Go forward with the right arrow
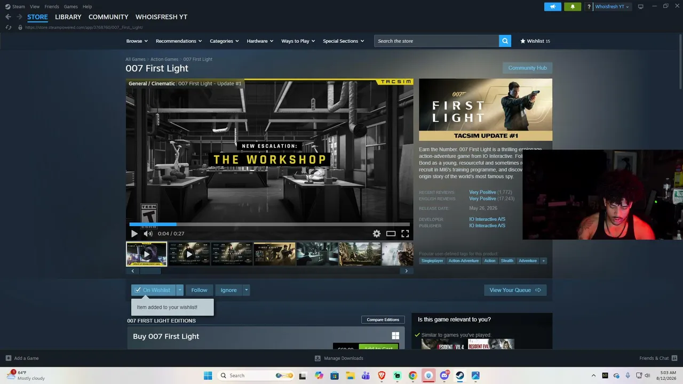 point(19,17)
